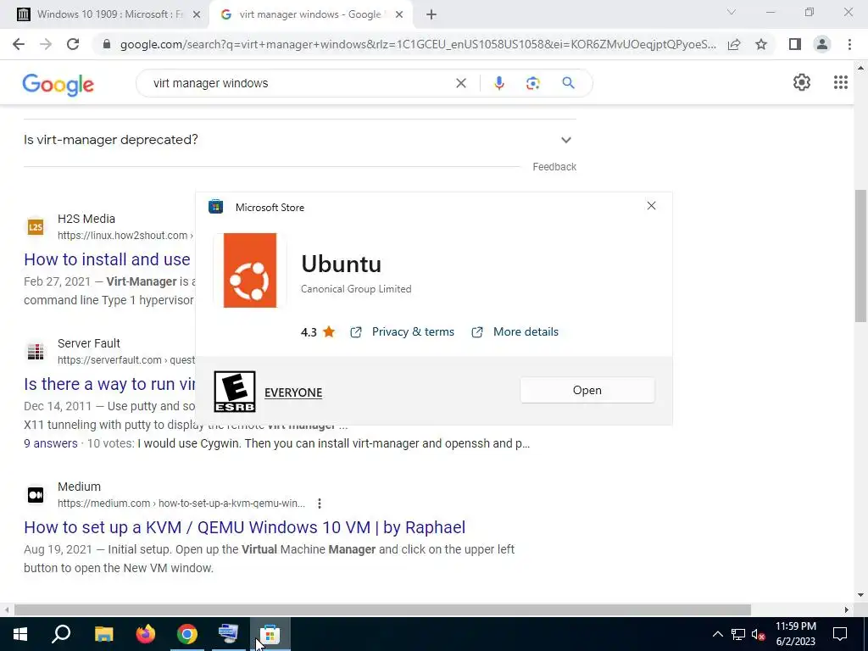Open a new browser tab
The height and width of the screenshot is (651, 868).
tap(431, 15)
